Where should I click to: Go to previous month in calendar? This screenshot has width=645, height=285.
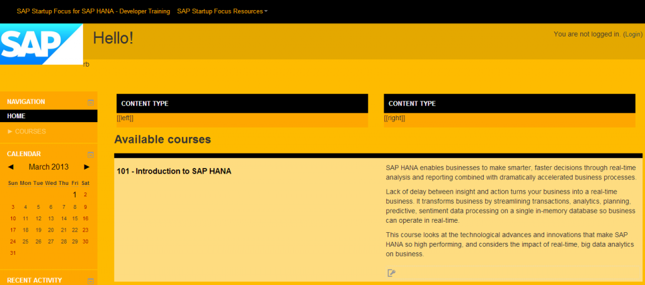(11, 167)
